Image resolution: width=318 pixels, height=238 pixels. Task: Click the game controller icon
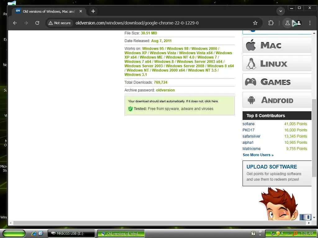(x=251, y=82)
